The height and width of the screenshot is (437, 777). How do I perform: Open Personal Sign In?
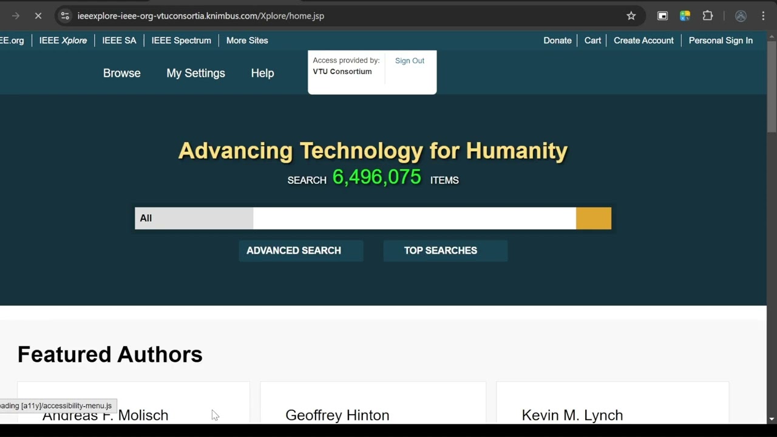click(721, 41)
